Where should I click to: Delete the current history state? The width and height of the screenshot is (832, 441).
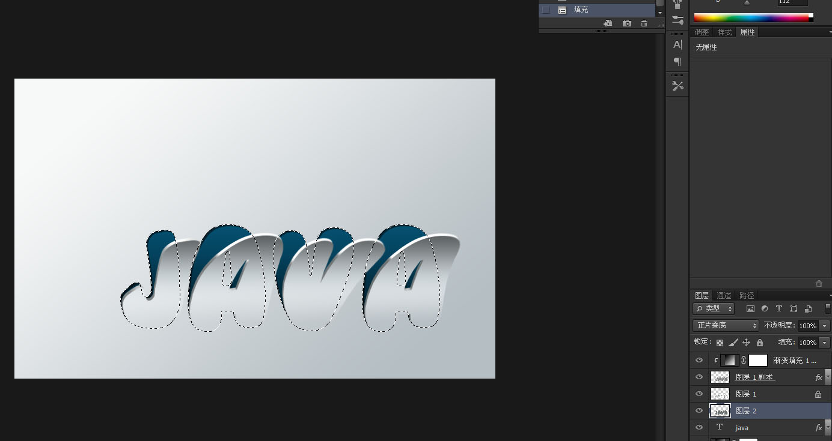(x=644, y=23)
